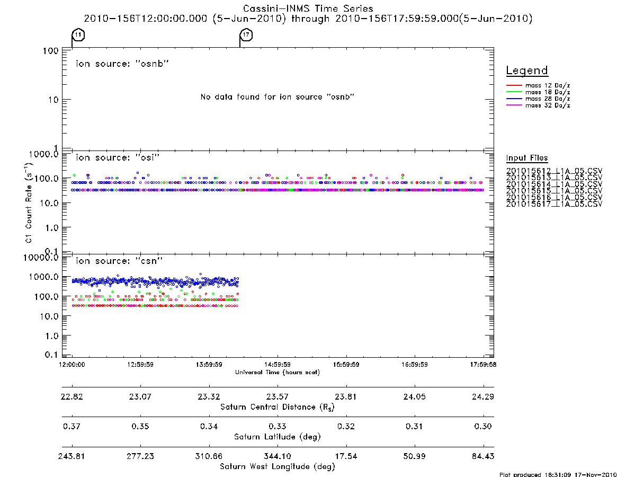Click the distance value 22.82
The height and width of the screenshot is (477, 617).
pyautogui.click(x=72, y=396)
